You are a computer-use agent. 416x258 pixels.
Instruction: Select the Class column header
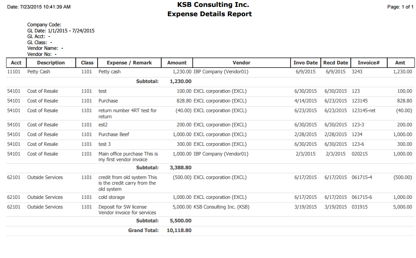point(87,63)
